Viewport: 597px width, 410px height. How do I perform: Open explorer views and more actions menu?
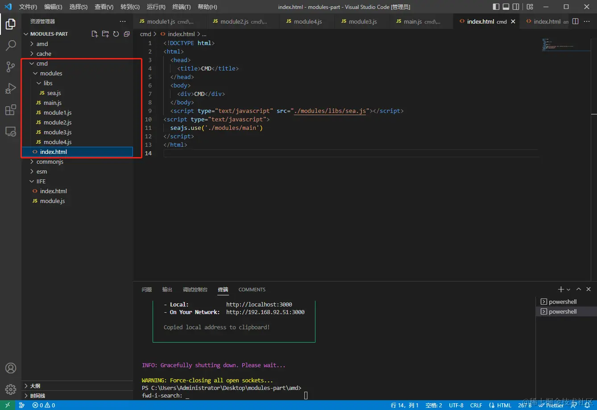point(123,21)
